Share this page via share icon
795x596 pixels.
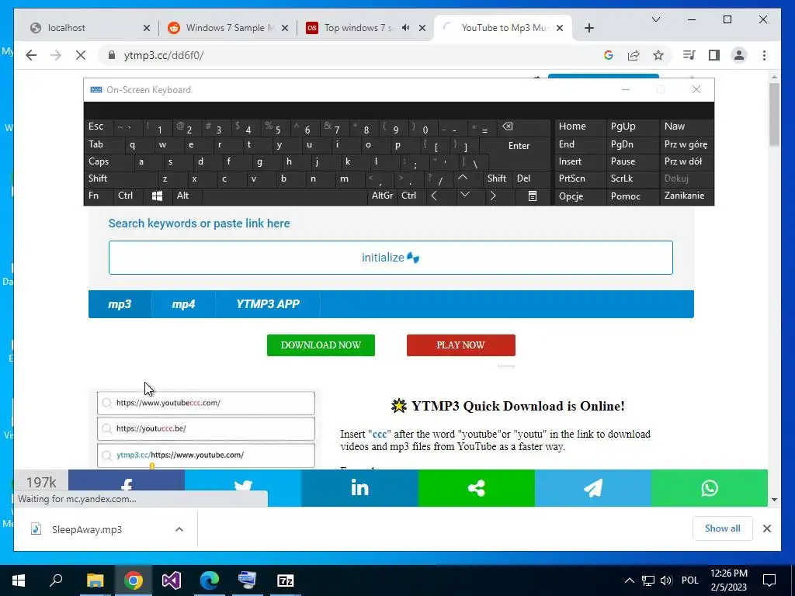pos(634,55)
